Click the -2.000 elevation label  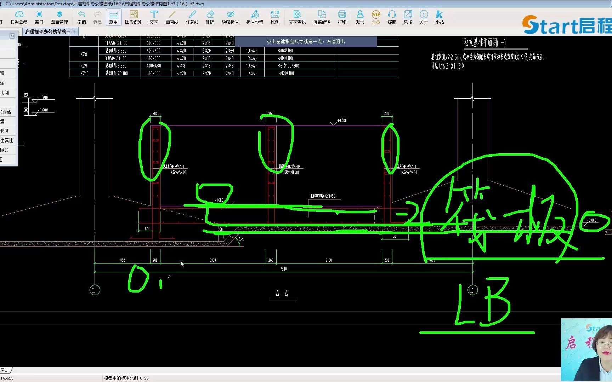(x=592, y=220)
